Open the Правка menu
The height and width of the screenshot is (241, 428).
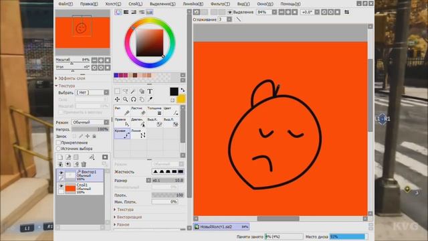(x=89, y=4)
